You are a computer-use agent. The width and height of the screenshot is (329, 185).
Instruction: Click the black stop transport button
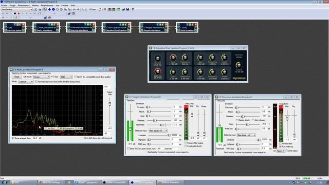[15, 13]
